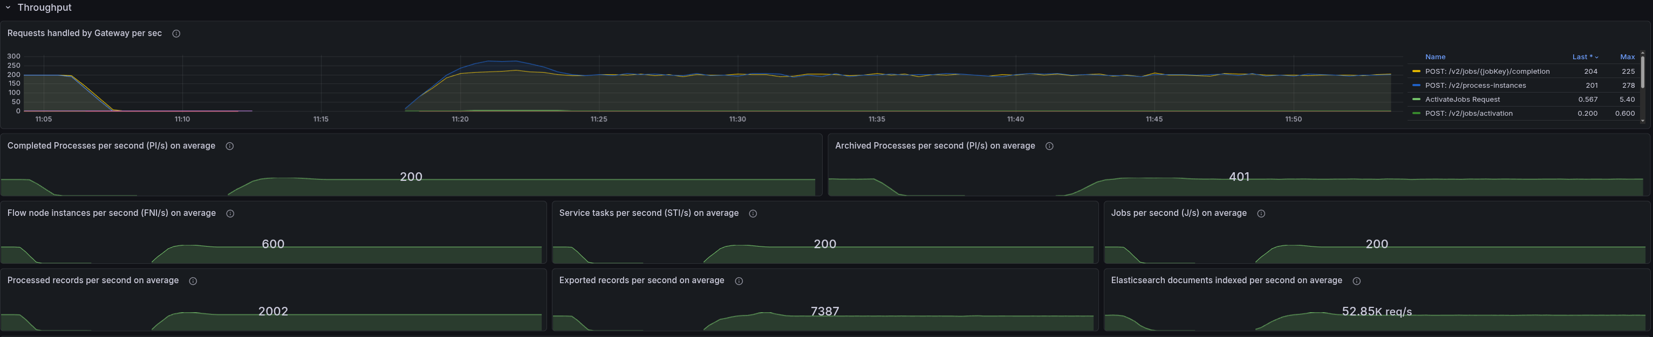1653x337 pixels.
Task: Toggle the POST /v2/process-instances legend series
Action: [x=1476, y=86]
